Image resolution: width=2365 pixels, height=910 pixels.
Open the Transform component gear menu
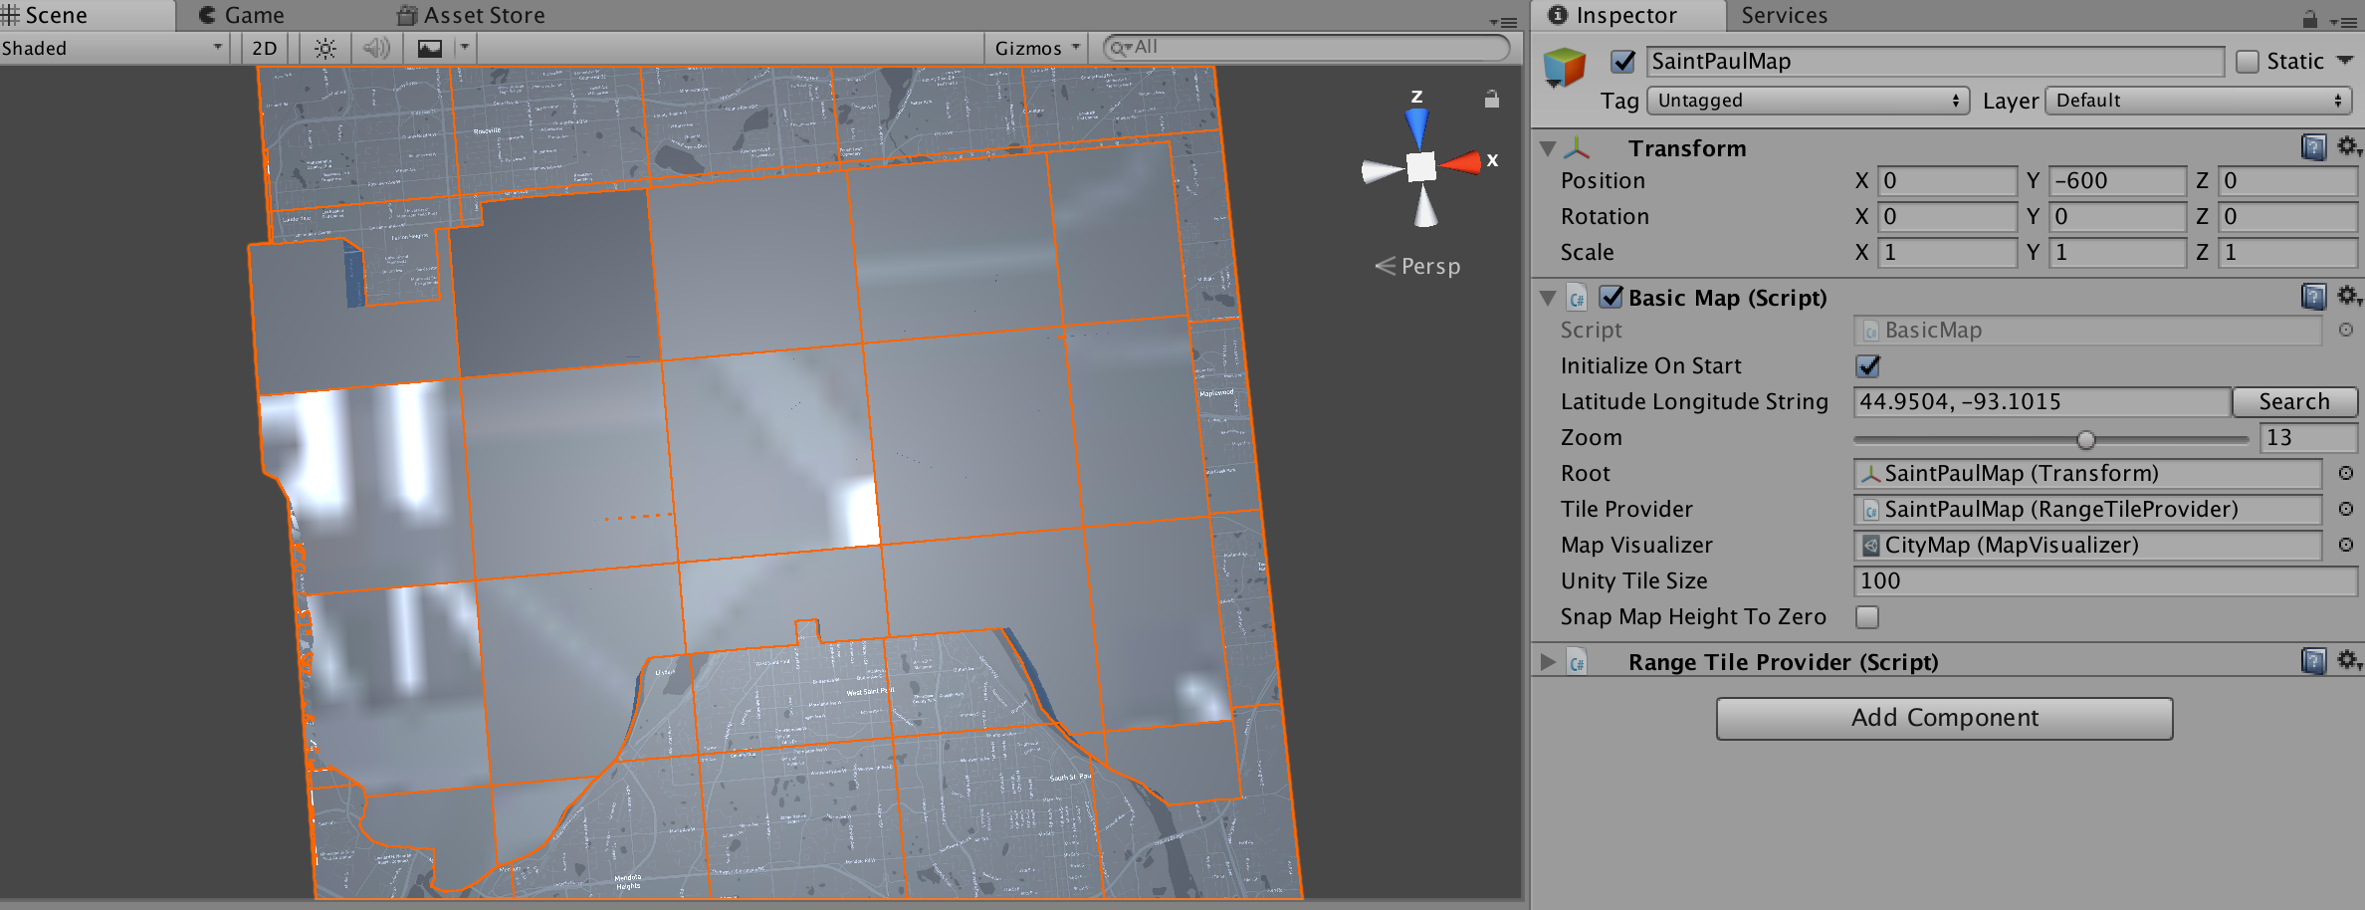point(2348,146)
